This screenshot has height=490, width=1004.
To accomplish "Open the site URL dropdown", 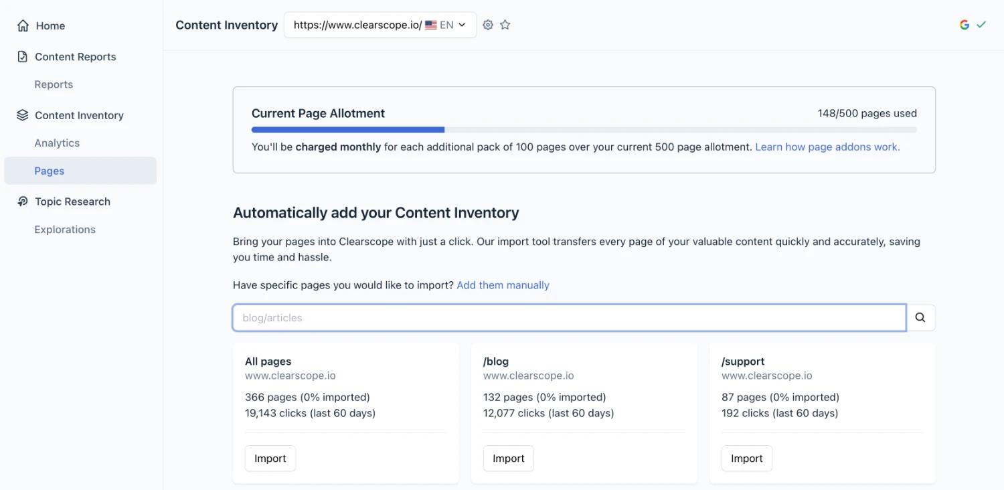I will [x=380, y=25].
